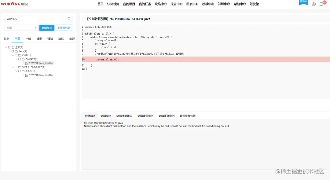The width and height of the screenshot is (330, 180).
Task: Open 帮助中心 in top navigation
Action: click(240, 4)
